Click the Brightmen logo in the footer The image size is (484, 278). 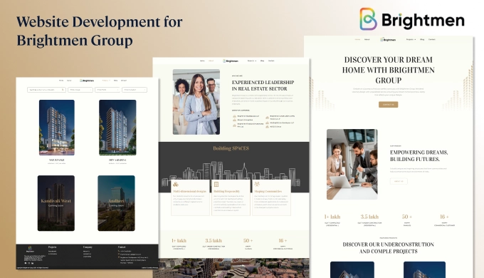coord(30,249)
